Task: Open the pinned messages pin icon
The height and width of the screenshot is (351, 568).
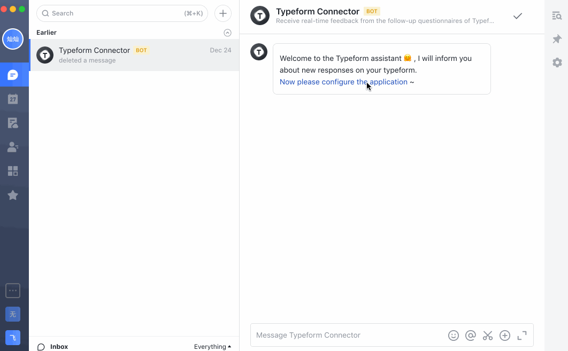Action: (x=557, y=39)
